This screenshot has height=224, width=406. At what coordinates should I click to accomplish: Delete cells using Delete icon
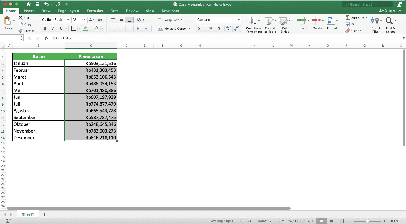tap(316, 20)
